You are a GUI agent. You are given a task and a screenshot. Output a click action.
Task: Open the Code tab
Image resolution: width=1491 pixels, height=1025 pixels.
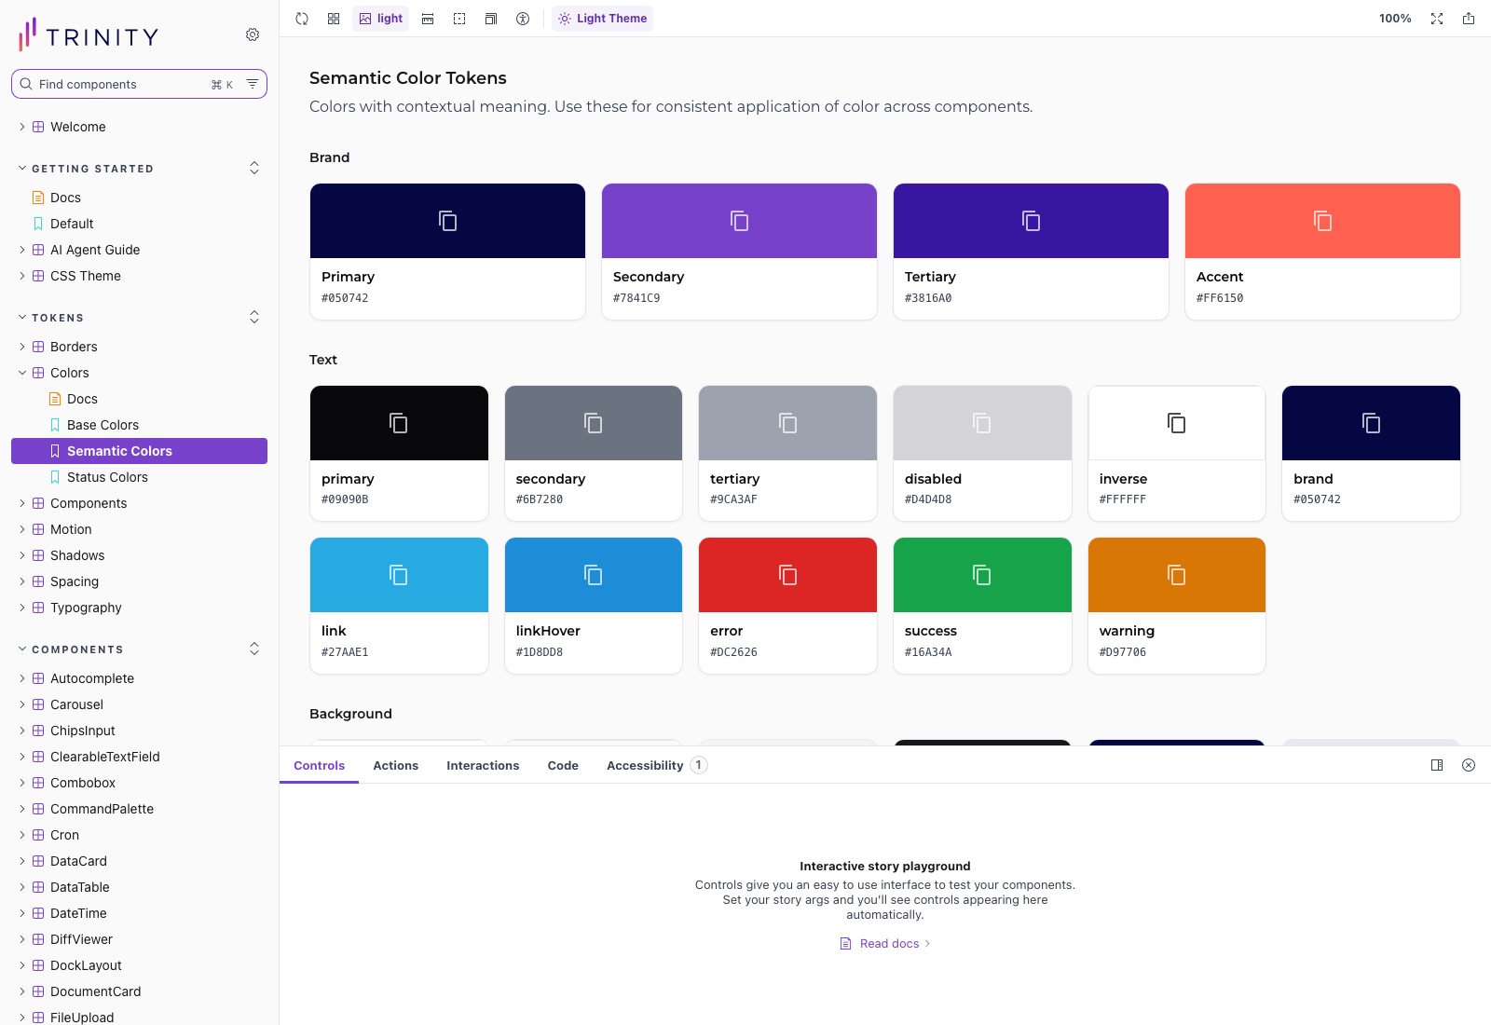pyautogui.click(x=563, y=765)
